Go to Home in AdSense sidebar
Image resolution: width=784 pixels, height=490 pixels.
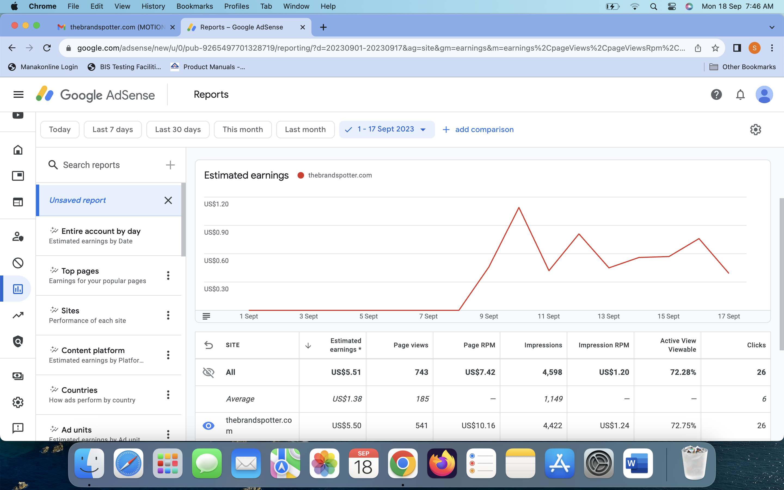coord(18,150)
